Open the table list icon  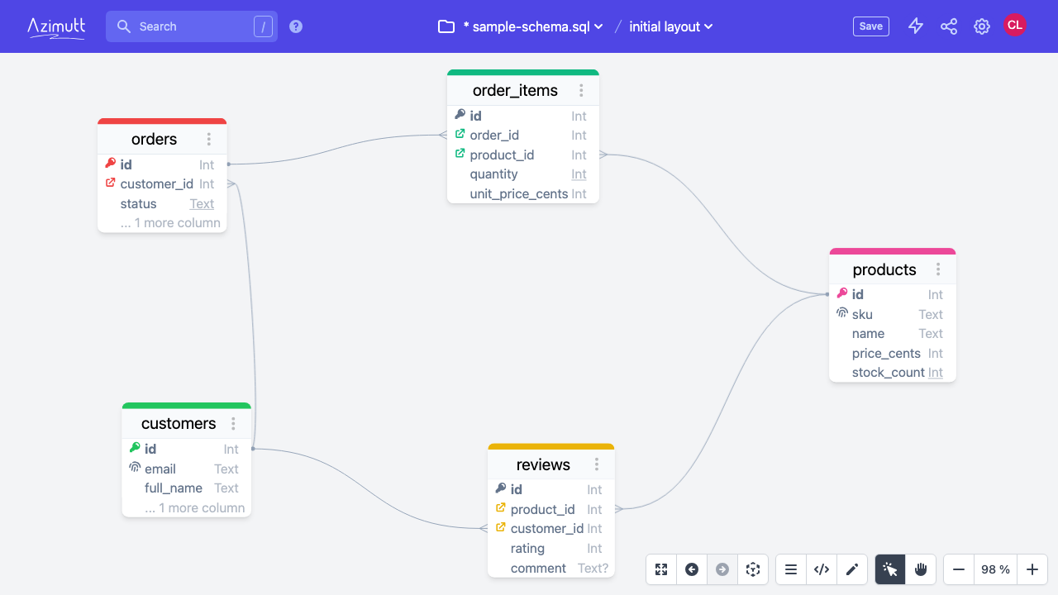click(x=791, y=569)
